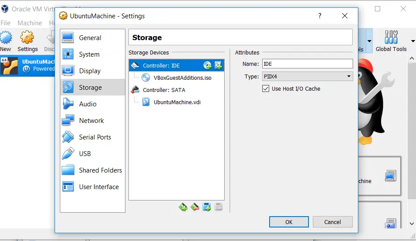Open the USB settings category

[92, 154]
